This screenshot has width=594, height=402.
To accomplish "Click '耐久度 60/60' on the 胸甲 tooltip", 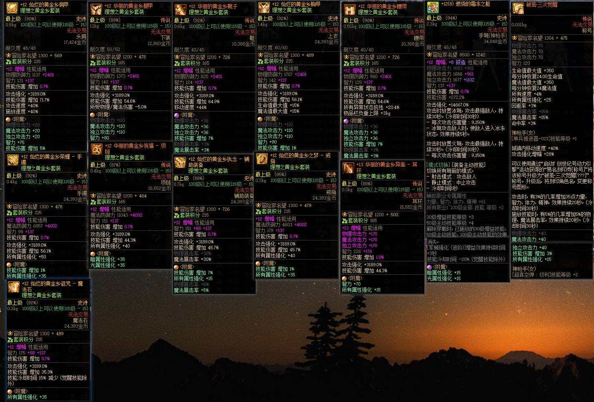I will 272,48.
